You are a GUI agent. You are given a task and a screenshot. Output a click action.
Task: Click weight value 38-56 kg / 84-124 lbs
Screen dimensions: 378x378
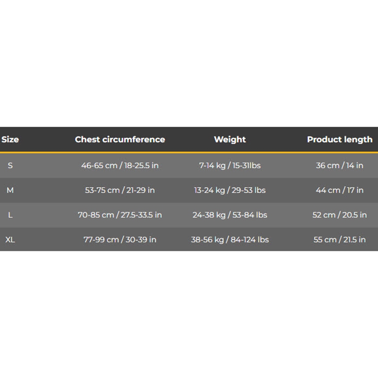(x=230, y=240)
